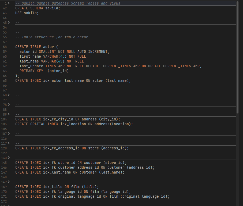Screen dimensions: 243x206
Task: Click idx_fk_language_id ON film line
Action: [x=73, y=192]
